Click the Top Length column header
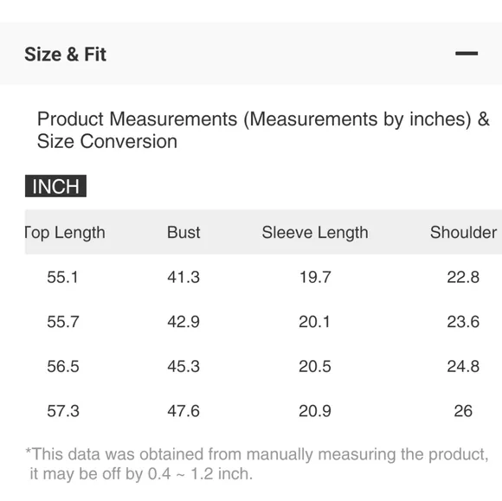 (65, 233)
